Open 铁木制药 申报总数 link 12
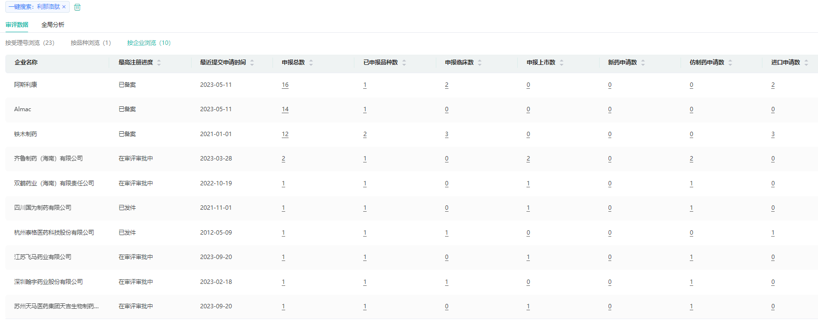818x320 pixels. click(285, 134)
